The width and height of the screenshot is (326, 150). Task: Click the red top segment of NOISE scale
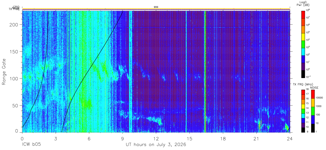[313, 94]
